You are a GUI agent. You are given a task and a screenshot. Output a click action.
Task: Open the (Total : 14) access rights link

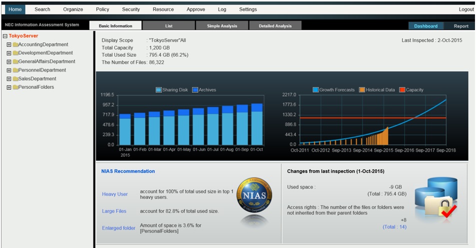point(394,227)
